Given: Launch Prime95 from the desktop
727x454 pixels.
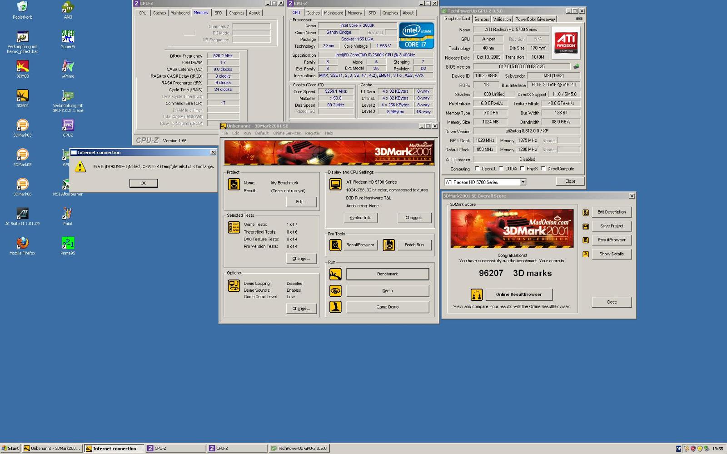Looking at the screenshot, I should (x=68, y=243).
